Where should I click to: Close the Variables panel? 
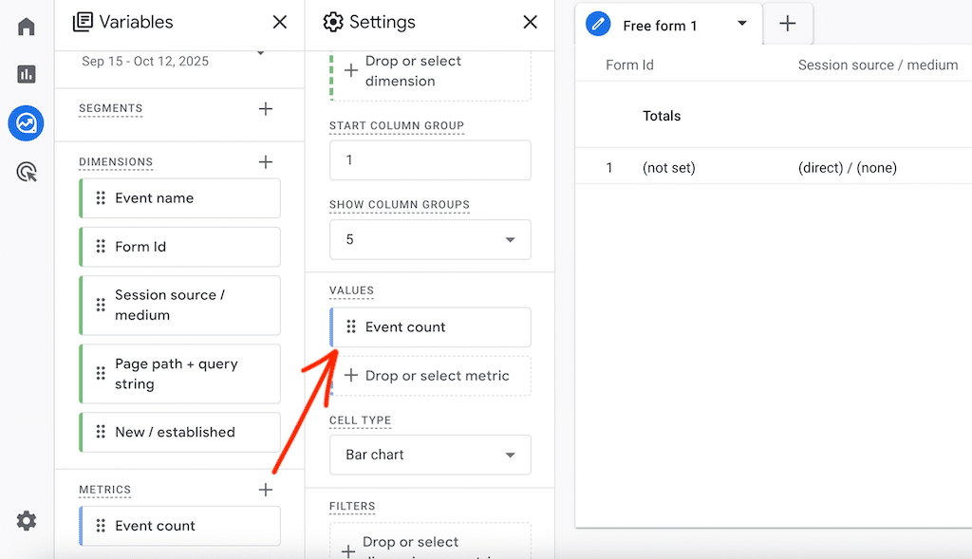click(x=280, y=22)
